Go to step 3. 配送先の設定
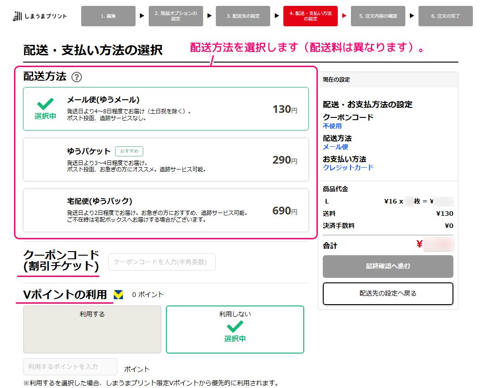Image resolution: width=496 pixels, height=388 pixels. coord(243,16)
